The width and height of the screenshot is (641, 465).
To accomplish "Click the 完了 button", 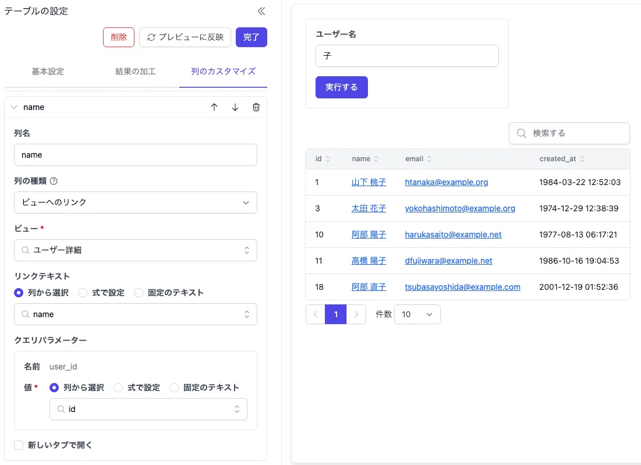I will point(252,37).
